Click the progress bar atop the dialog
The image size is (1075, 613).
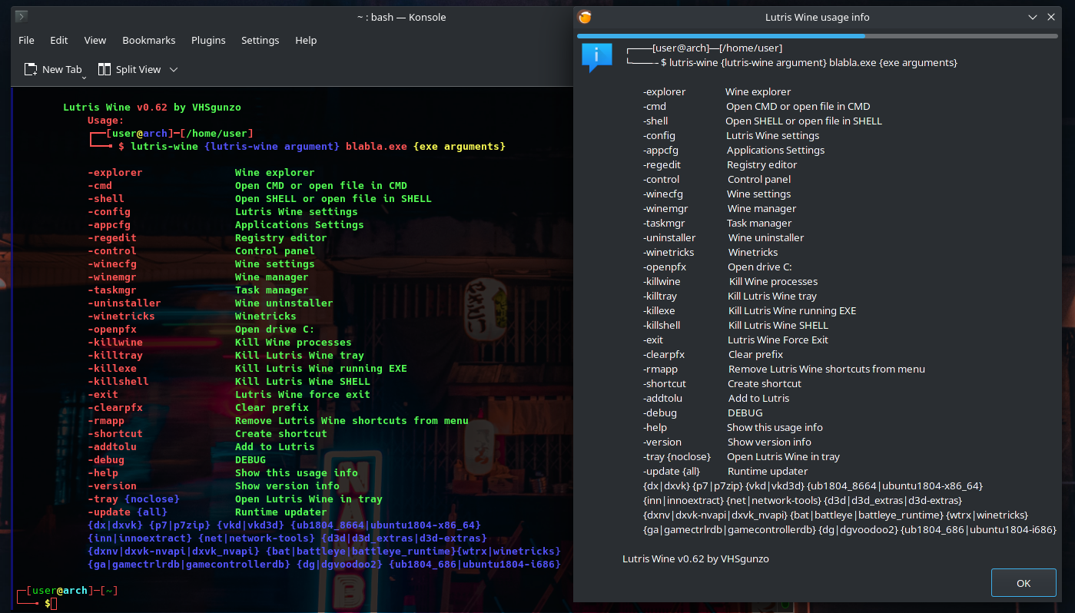pyautogui.click(x=818, y=35)
